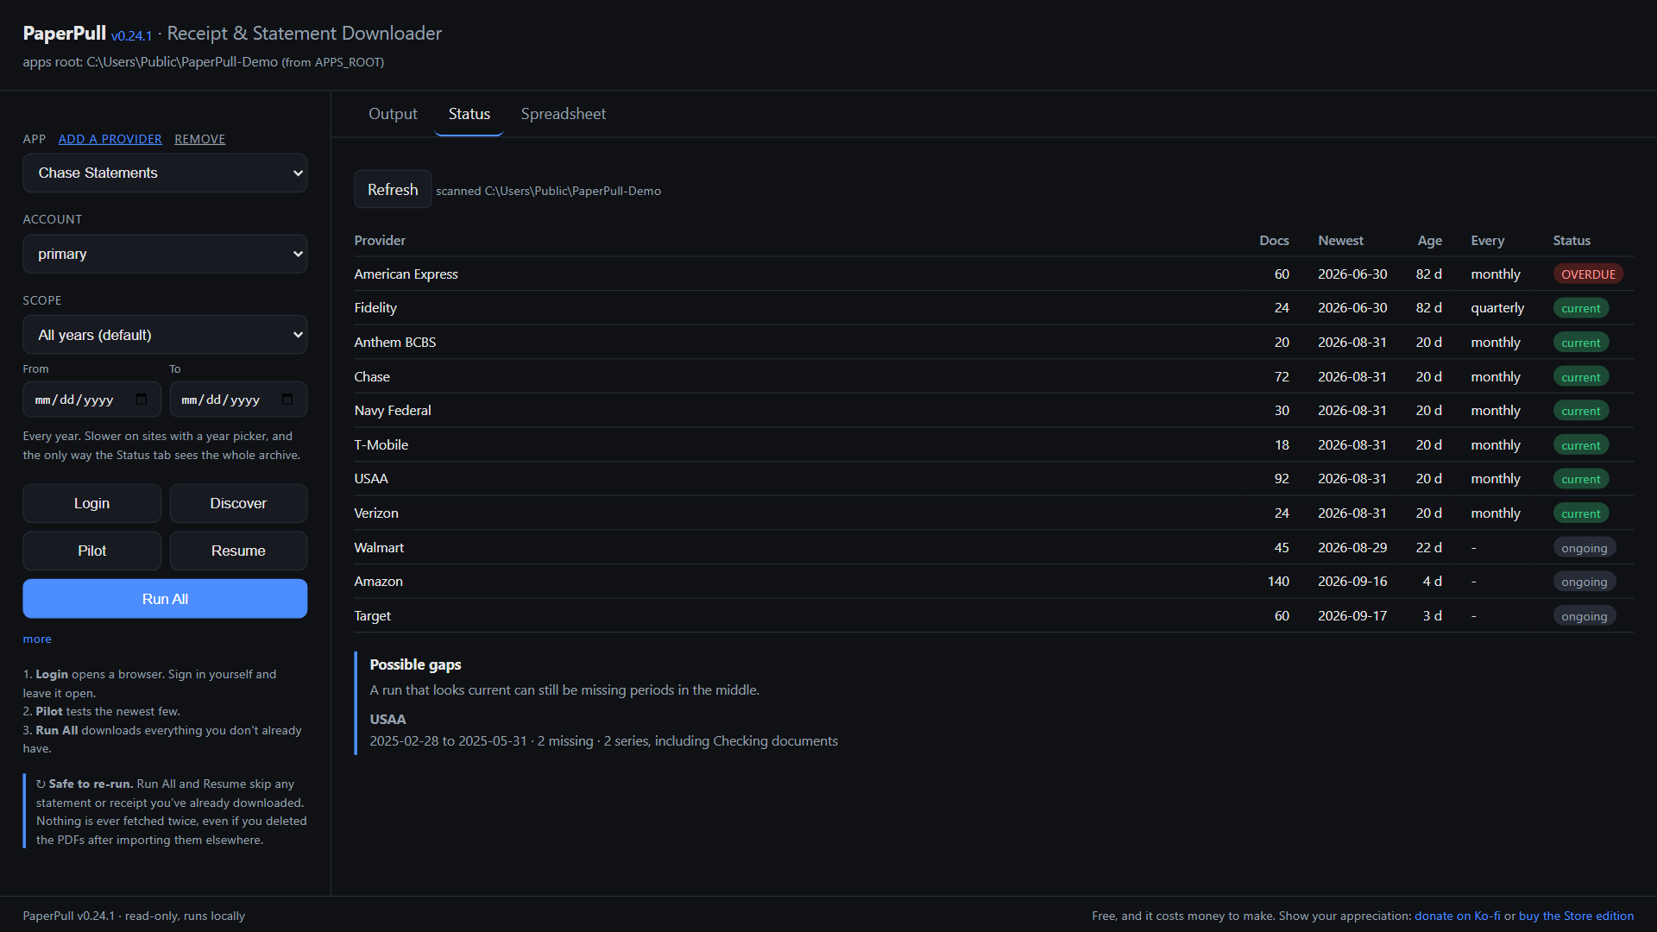This screenshot has height=932, width=1657.
Task: Click the 18 docs count for T-Mobile
Action: [x=1282, y=445]
